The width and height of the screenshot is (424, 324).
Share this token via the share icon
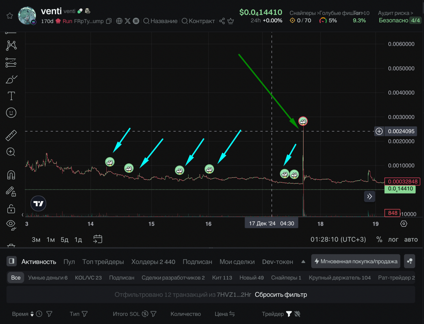(222, 21)
